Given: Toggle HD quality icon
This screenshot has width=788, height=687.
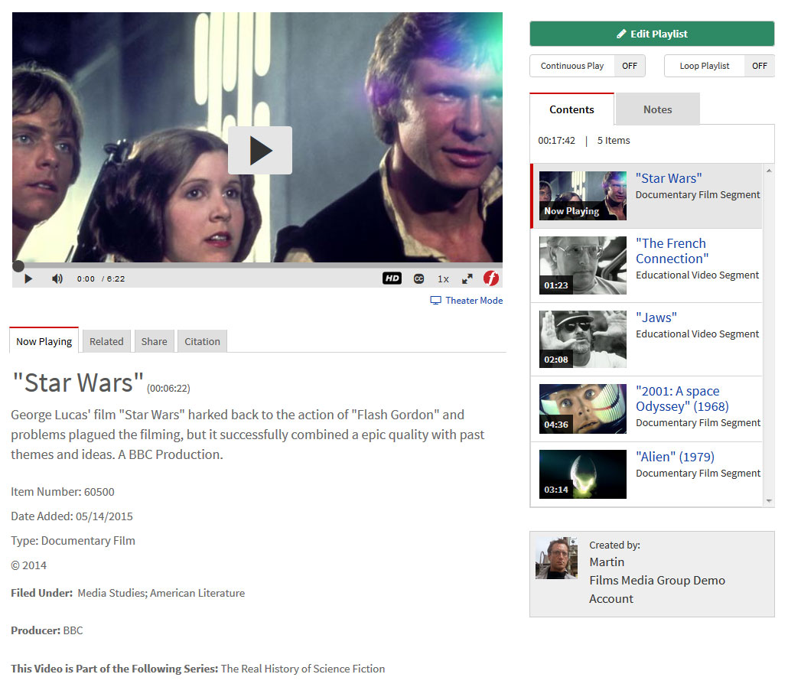Looking at the screenshot, I should (x=392, y=278).
